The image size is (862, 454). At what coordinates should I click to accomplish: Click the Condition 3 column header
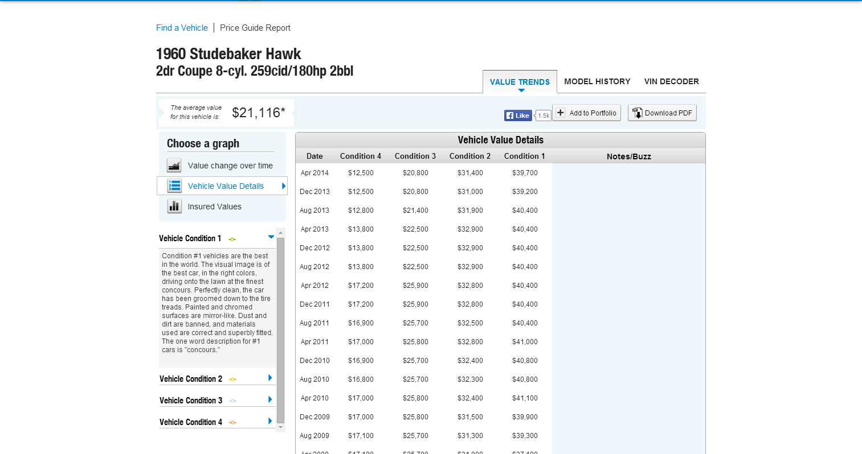[x=415, y=156]
